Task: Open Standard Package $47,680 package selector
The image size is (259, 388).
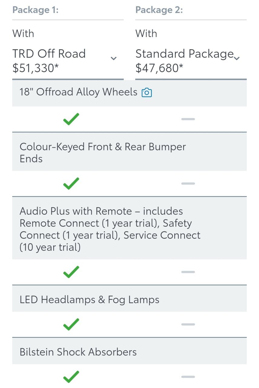Action: (191, 61)
